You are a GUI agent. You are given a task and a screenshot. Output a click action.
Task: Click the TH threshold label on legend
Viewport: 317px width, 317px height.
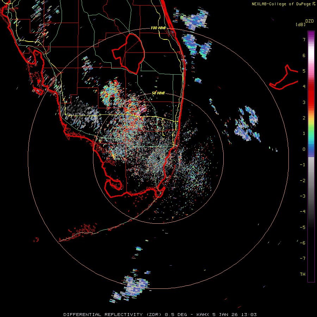click(x=303, y=274)
